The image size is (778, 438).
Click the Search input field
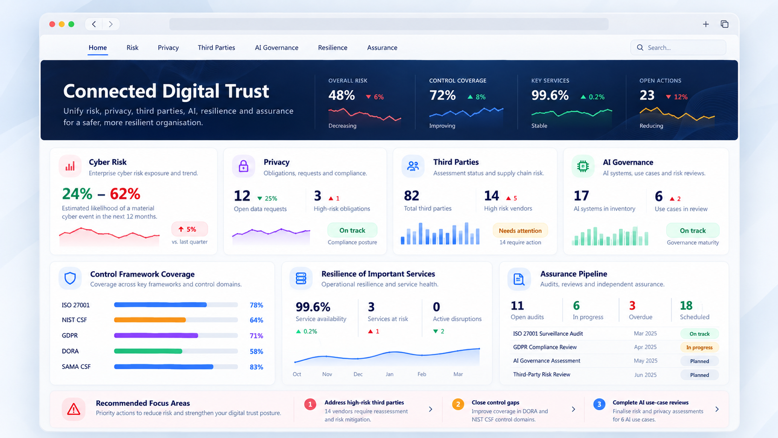[x=678, y=47]
